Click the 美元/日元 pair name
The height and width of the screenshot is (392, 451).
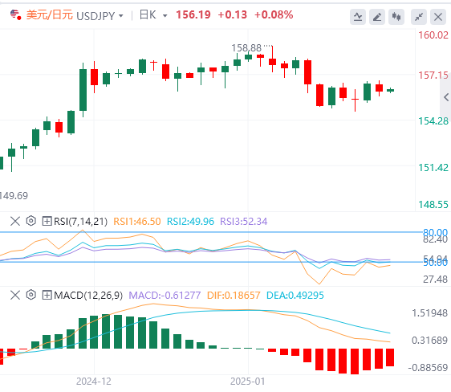[50, 15]
